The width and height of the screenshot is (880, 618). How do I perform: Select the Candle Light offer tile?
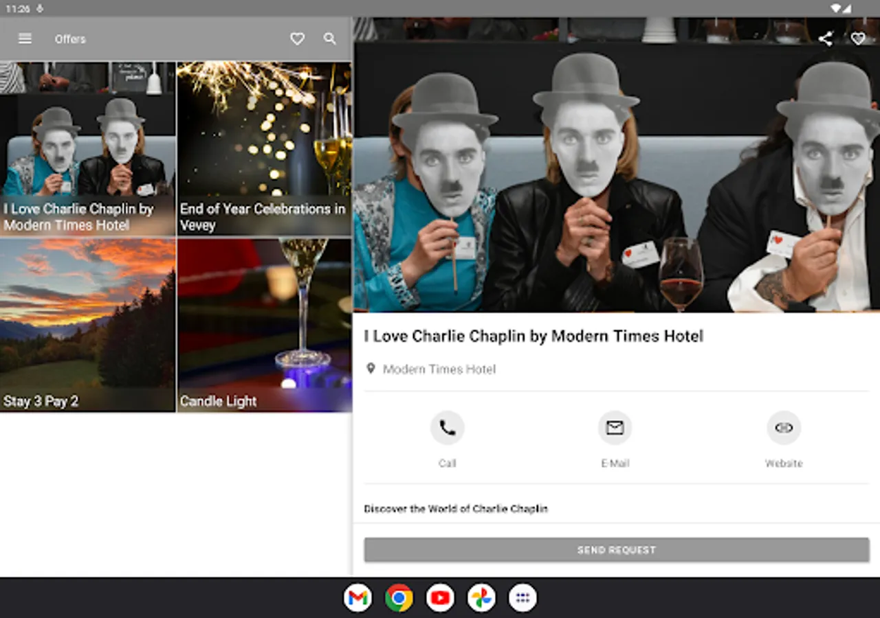265,325
